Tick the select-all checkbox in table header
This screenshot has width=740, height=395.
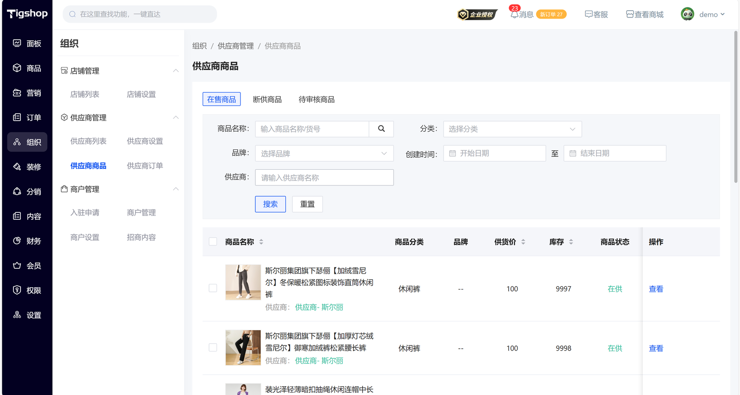[x=213, y=241]
